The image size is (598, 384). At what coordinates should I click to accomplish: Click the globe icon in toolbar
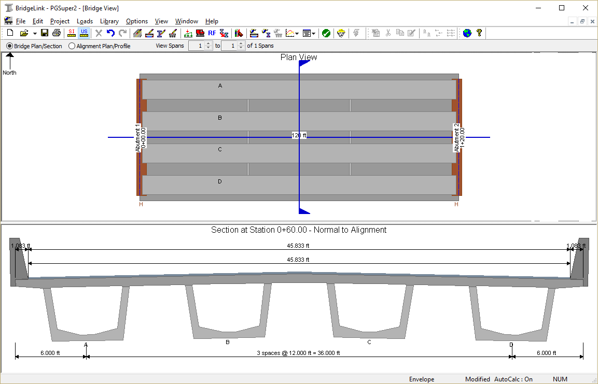(x=467, y=33)
